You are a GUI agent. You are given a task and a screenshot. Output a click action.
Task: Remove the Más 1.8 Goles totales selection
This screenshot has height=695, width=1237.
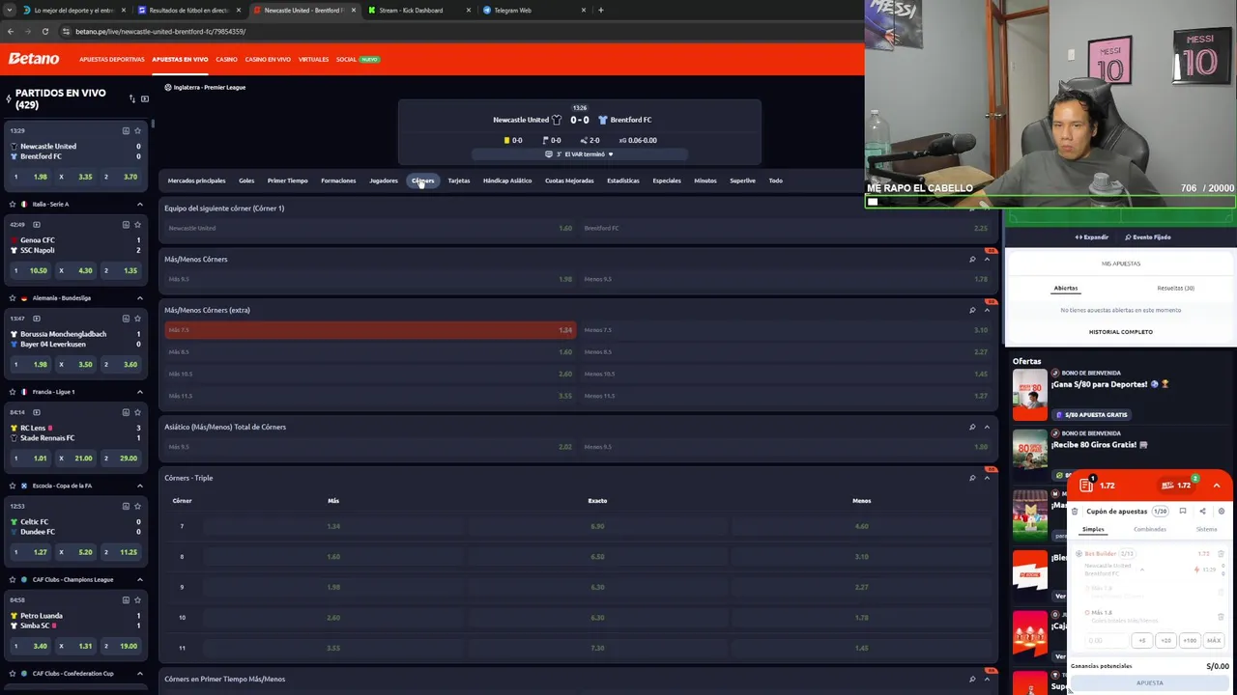(x=1221, y=616)
